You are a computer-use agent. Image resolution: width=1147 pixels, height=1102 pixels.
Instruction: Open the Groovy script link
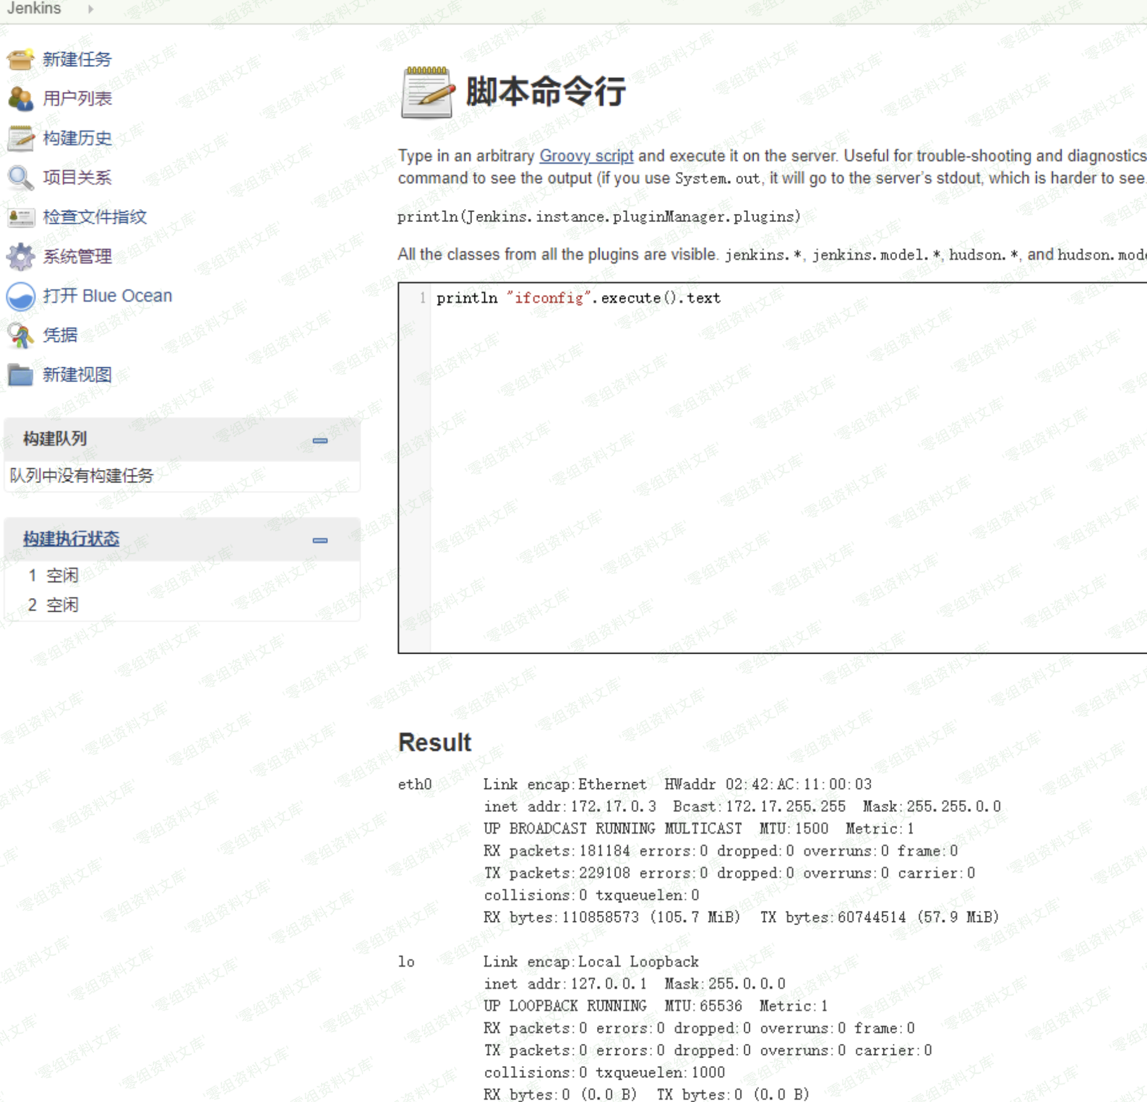(x=586, y=156)
